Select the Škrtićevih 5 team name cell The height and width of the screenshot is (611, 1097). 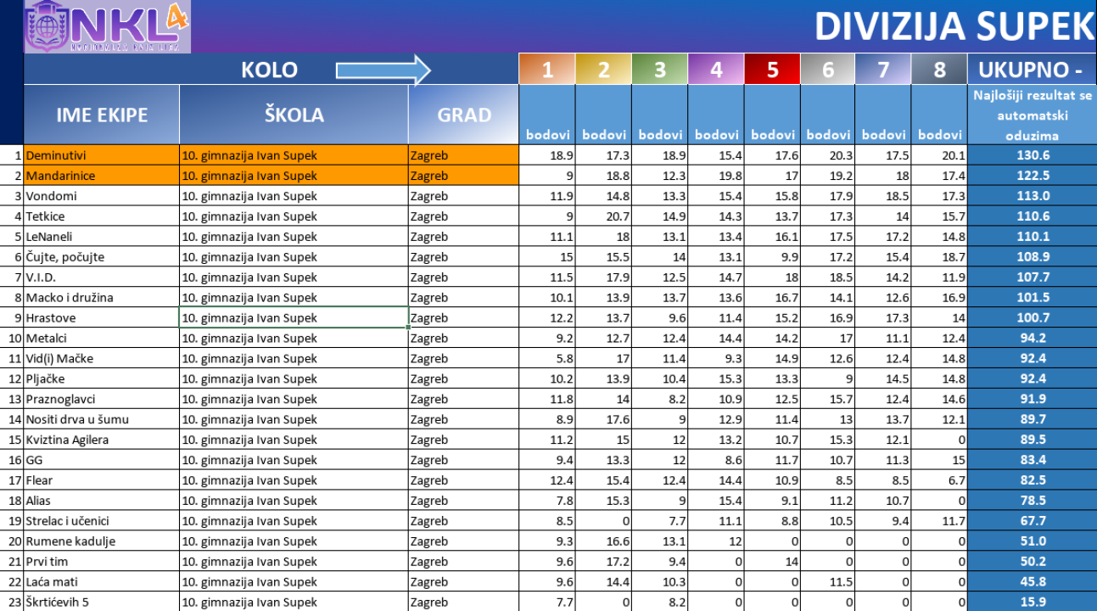click(102, 603)
